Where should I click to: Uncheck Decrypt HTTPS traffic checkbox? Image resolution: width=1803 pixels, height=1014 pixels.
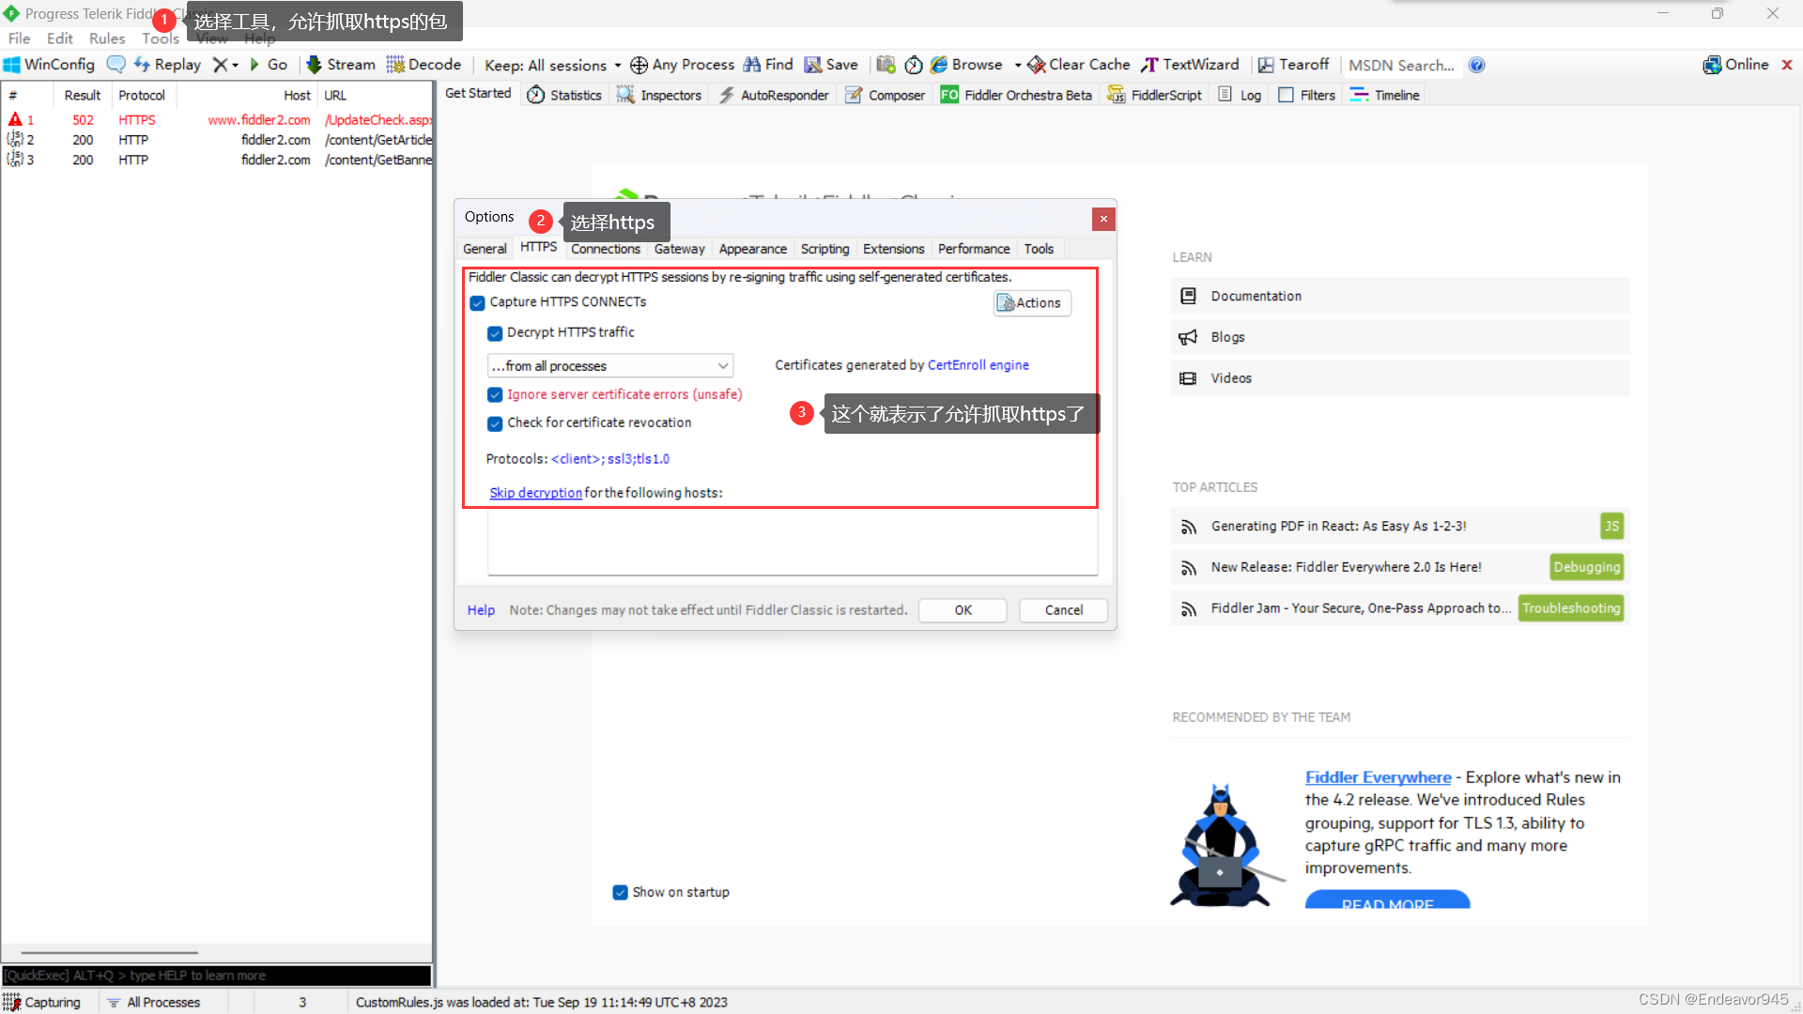(x=495, y=333)
